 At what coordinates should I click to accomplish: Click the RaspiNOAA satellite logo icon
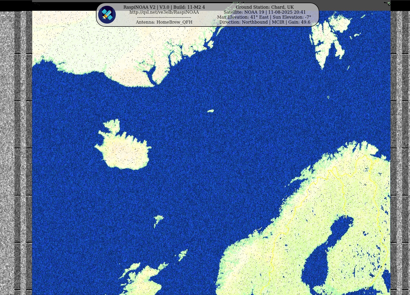pos(107,15)
